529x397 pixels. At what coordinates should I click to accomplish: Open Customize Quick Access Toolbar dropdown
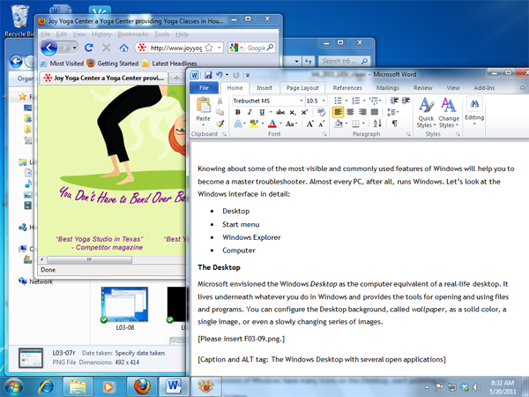click(247, 75)
